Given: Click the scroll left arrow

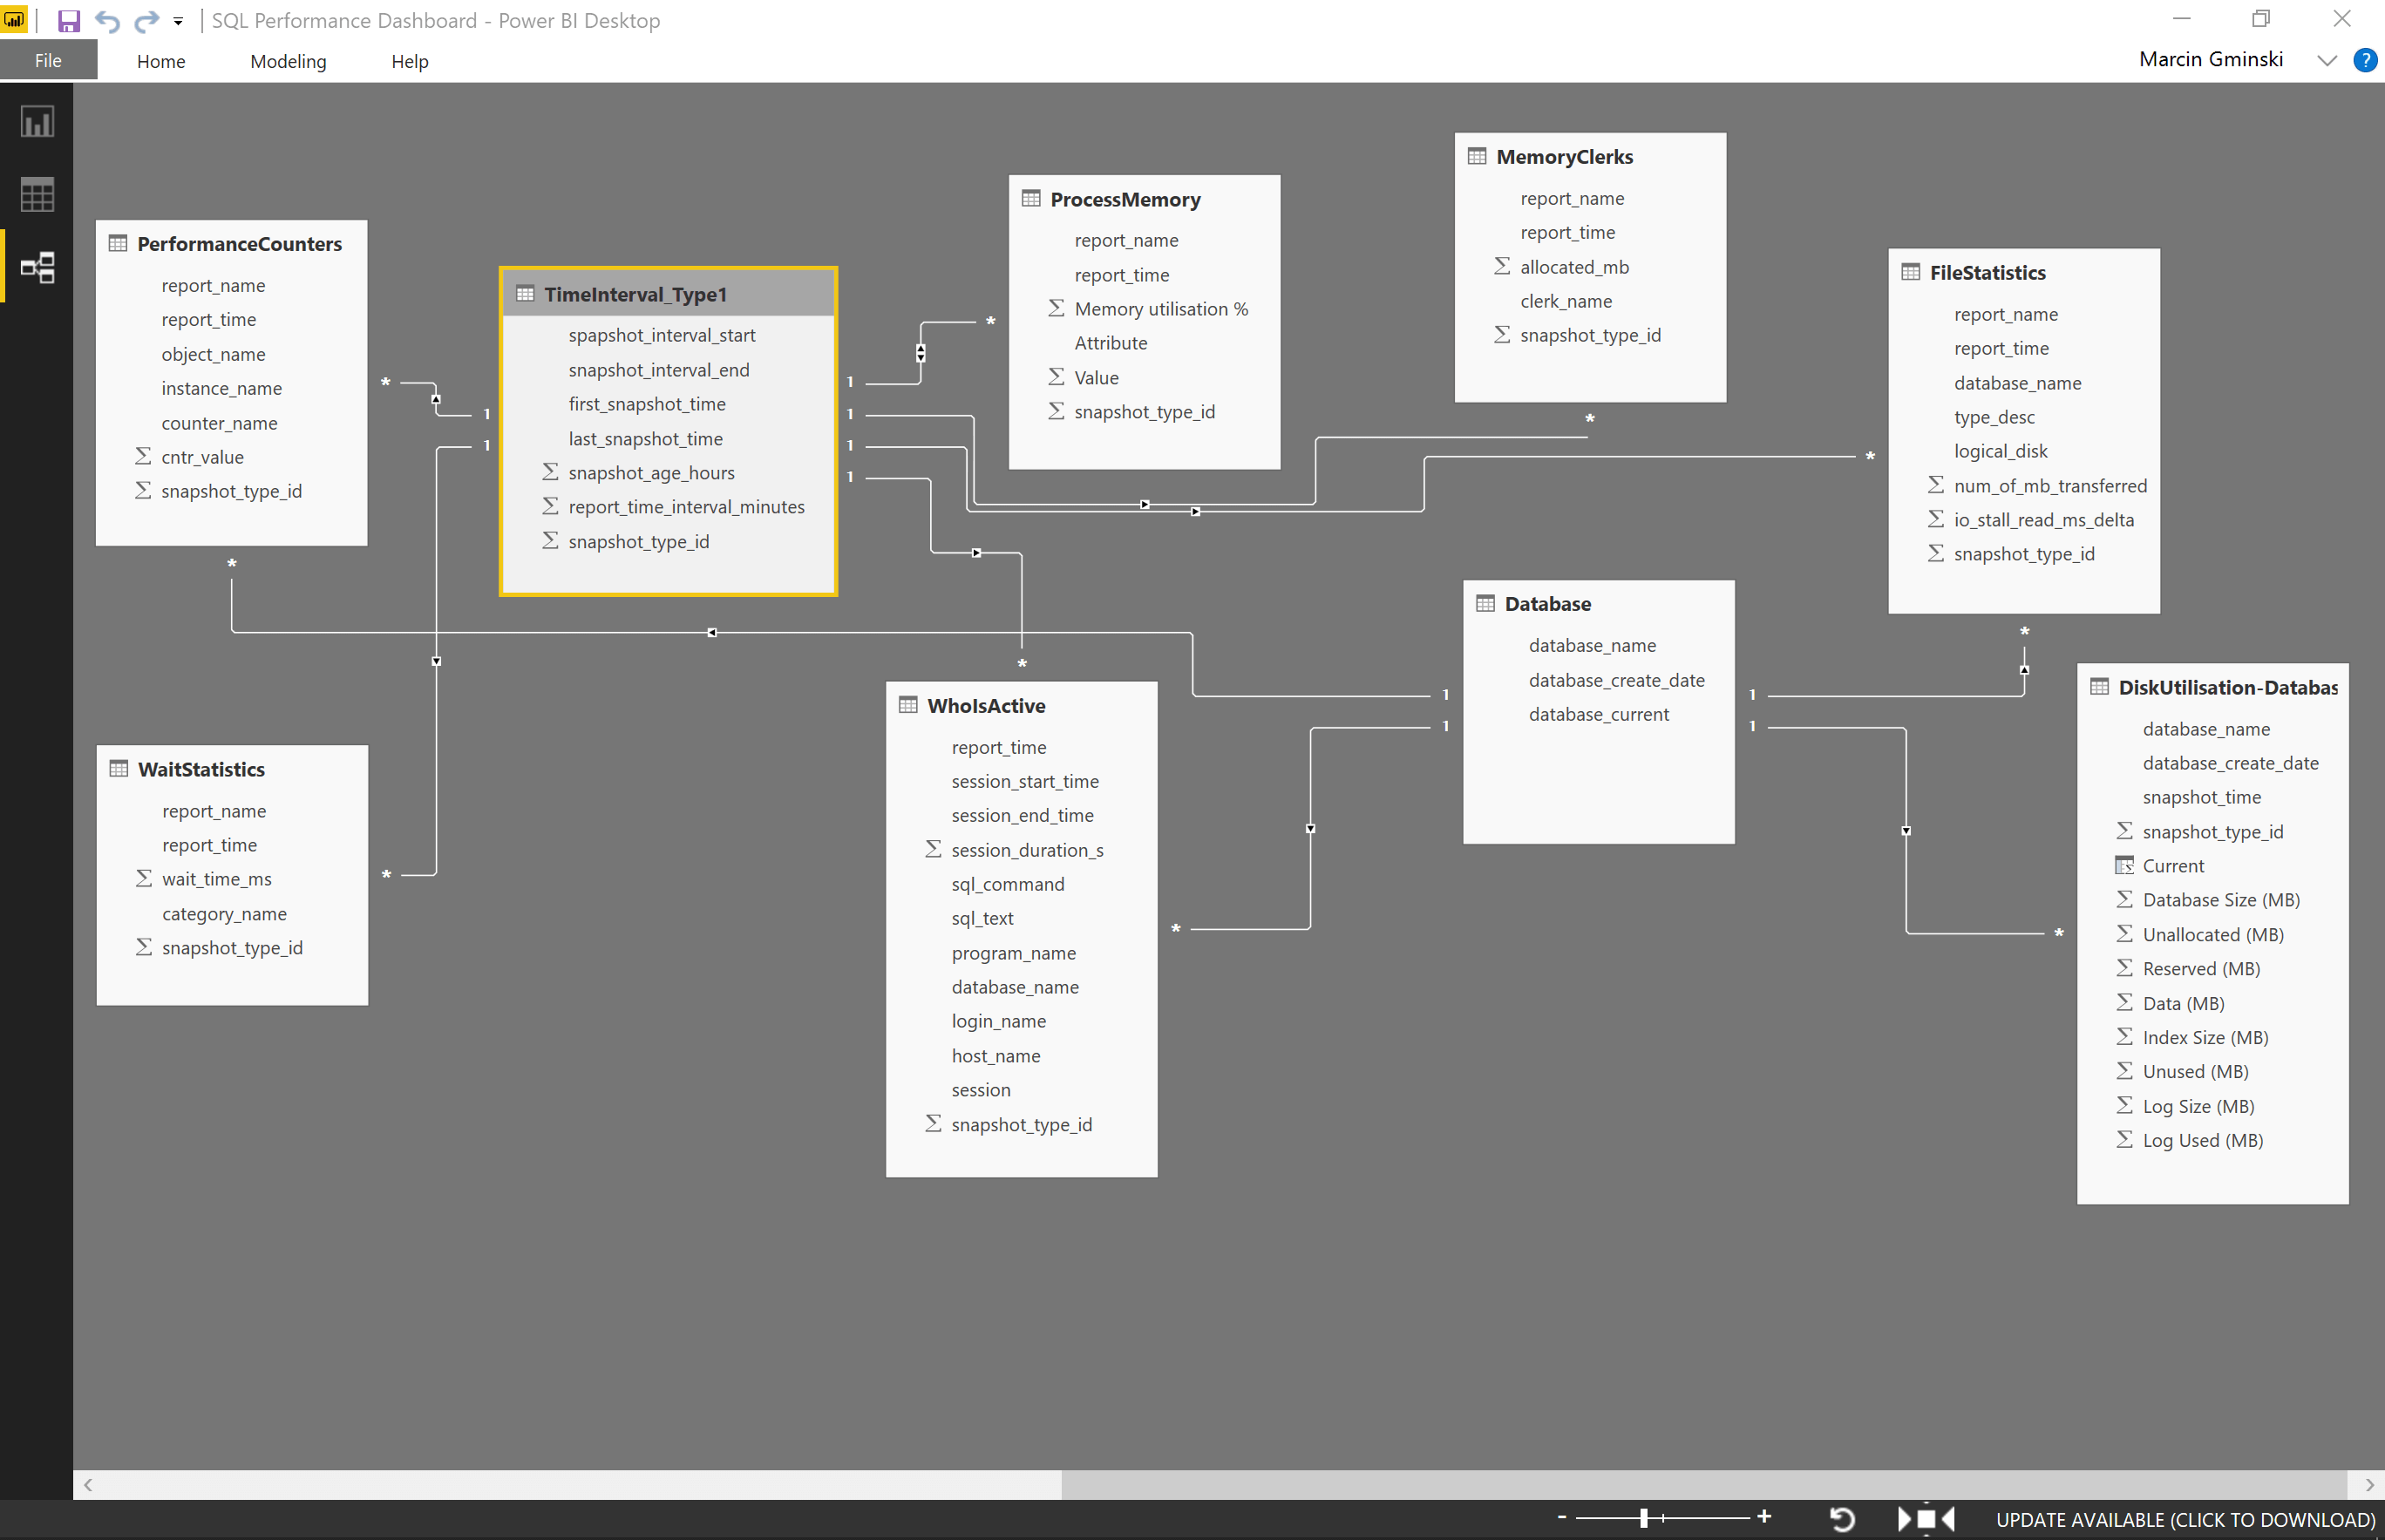Looking at the screenshot, I should [88, 1484].
